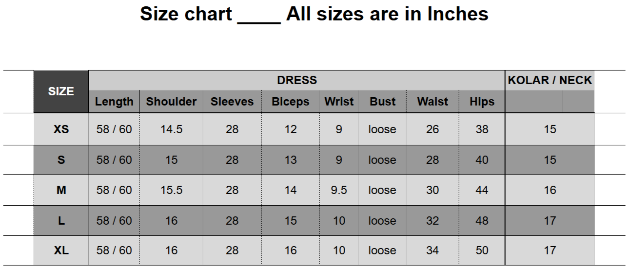Select the hips value 50 for XL

[x=482, y=251]
